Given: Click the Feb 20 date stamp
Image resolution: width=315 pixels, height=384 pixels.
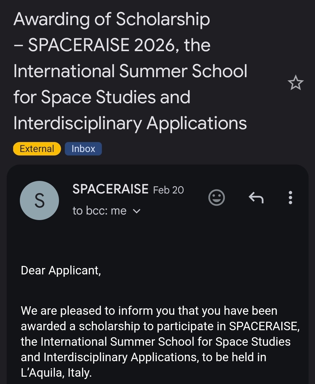Looking at the screenshot, I should (x=168, y=190).
